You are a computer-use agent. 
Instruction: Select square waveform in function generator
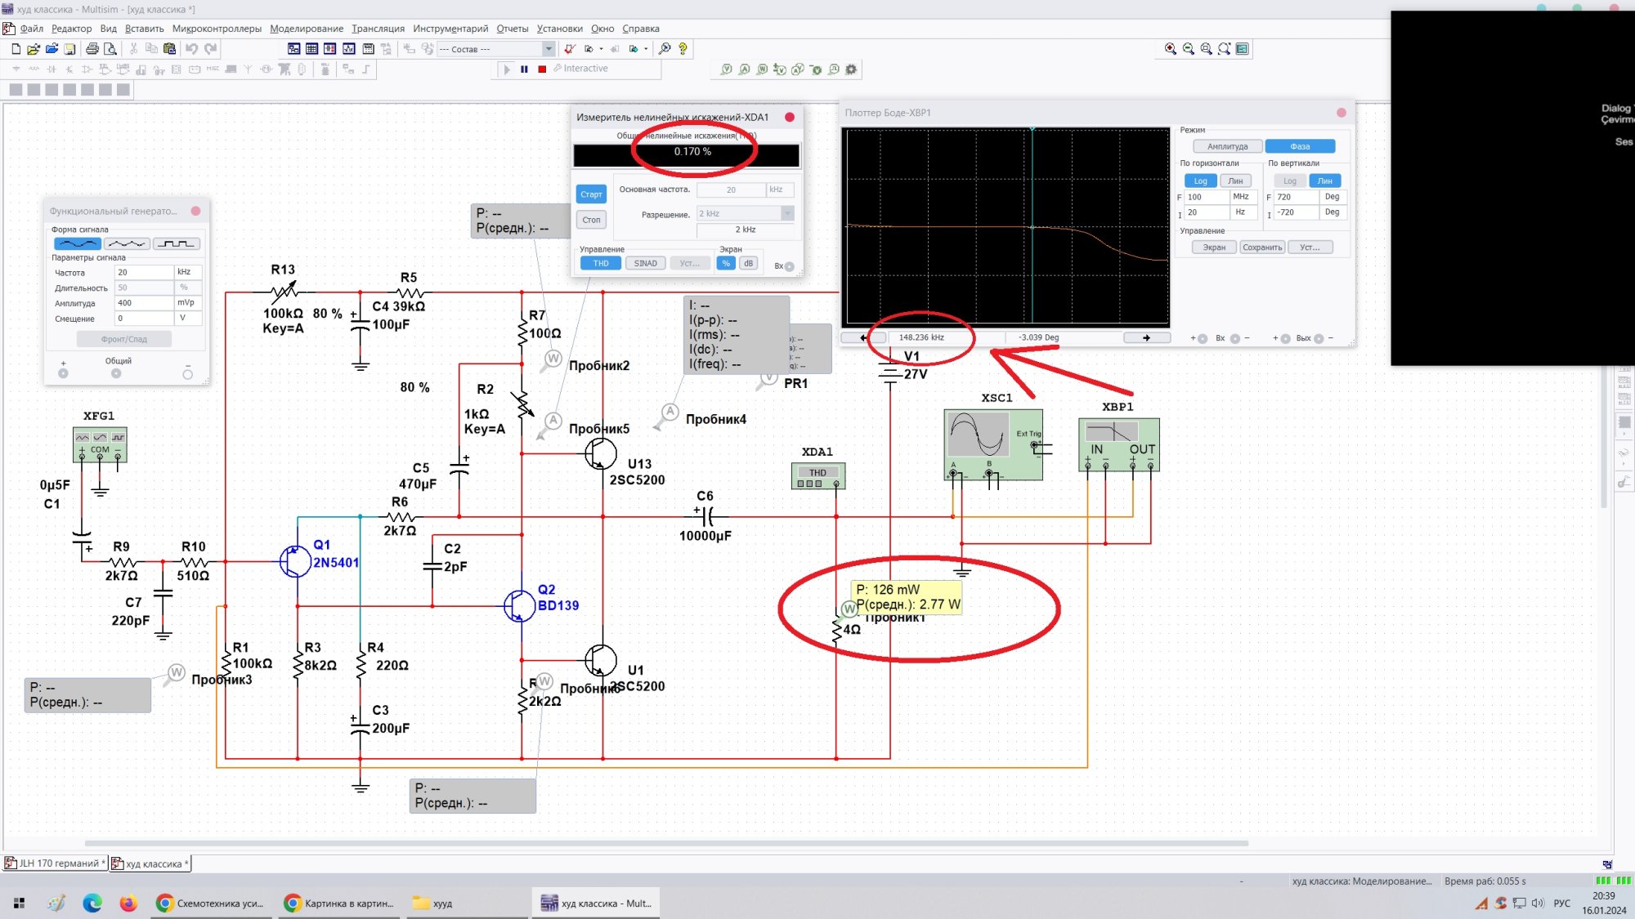coord(176,243)
